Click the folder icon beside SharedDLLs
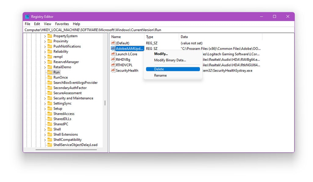This screenshot has width=313, height=182. 50,119
